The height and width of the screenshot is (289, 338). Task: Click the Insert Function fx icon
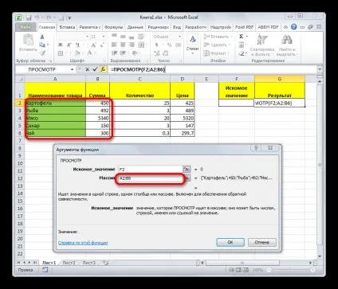[103, 69]
